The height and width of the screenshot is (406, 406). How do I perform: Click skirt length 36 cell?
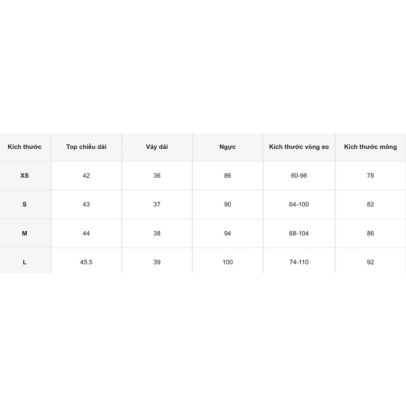tap(157, 176)
